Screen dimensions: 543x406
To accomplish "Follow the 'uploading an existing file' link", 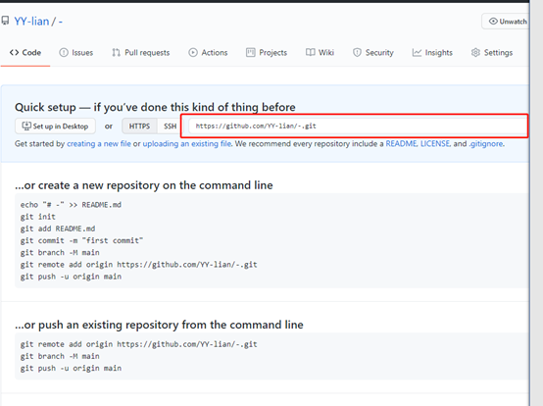I will 187,144.
